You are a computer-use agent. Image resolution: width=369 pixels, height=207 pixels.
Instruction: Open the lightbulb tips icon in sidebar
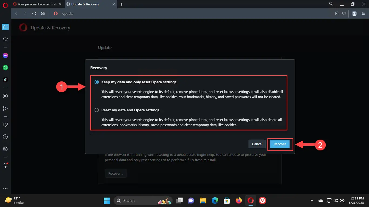click(5, 165)
